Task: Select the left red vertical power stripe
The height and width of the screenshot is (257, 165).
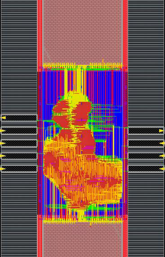Action: pos(40,128)
